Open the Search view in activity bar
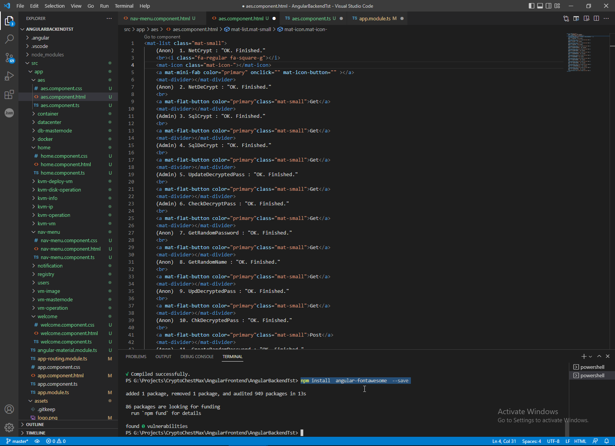615x446 pixels. coord(9,39)
